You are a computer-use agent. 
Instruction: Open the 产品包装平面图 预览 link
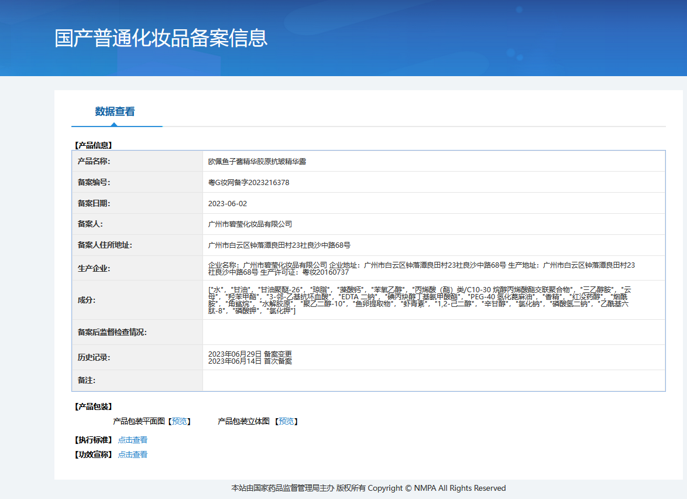179,421
